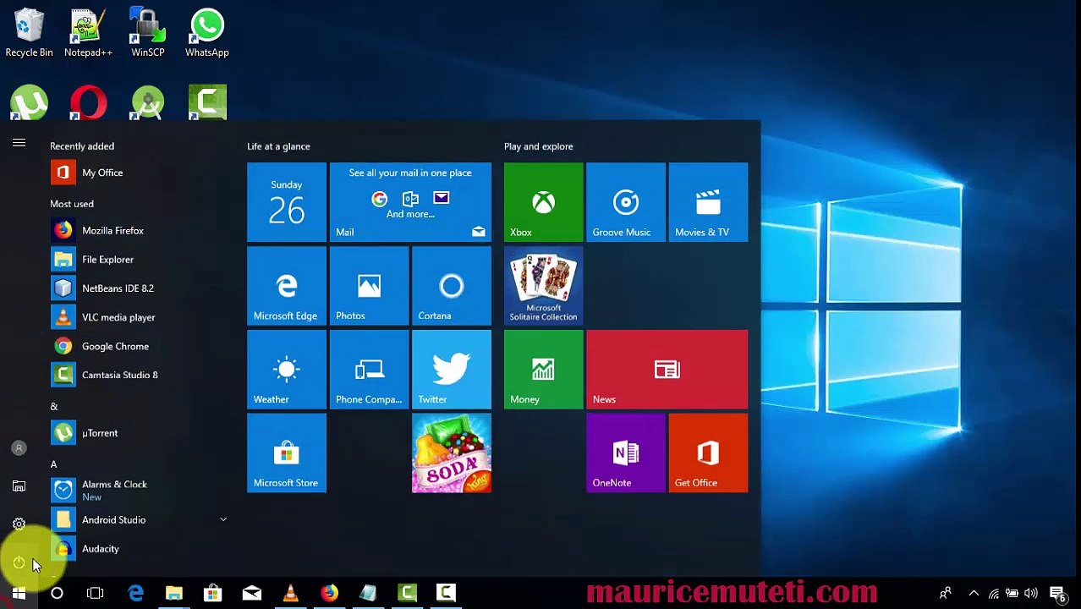Open File Explorer from the taskbar
Viewport: 1081px width, 609px height.
coord(174,594)
